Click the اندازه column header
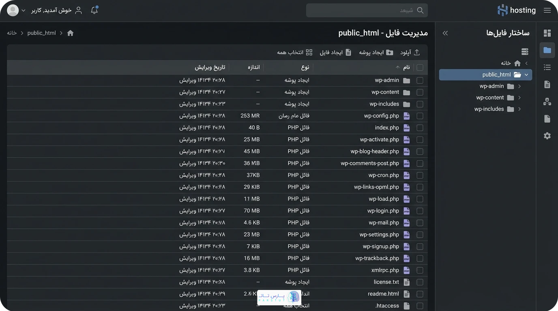The width and height of the screenshot is (558, 311). (x=254, y=68)
